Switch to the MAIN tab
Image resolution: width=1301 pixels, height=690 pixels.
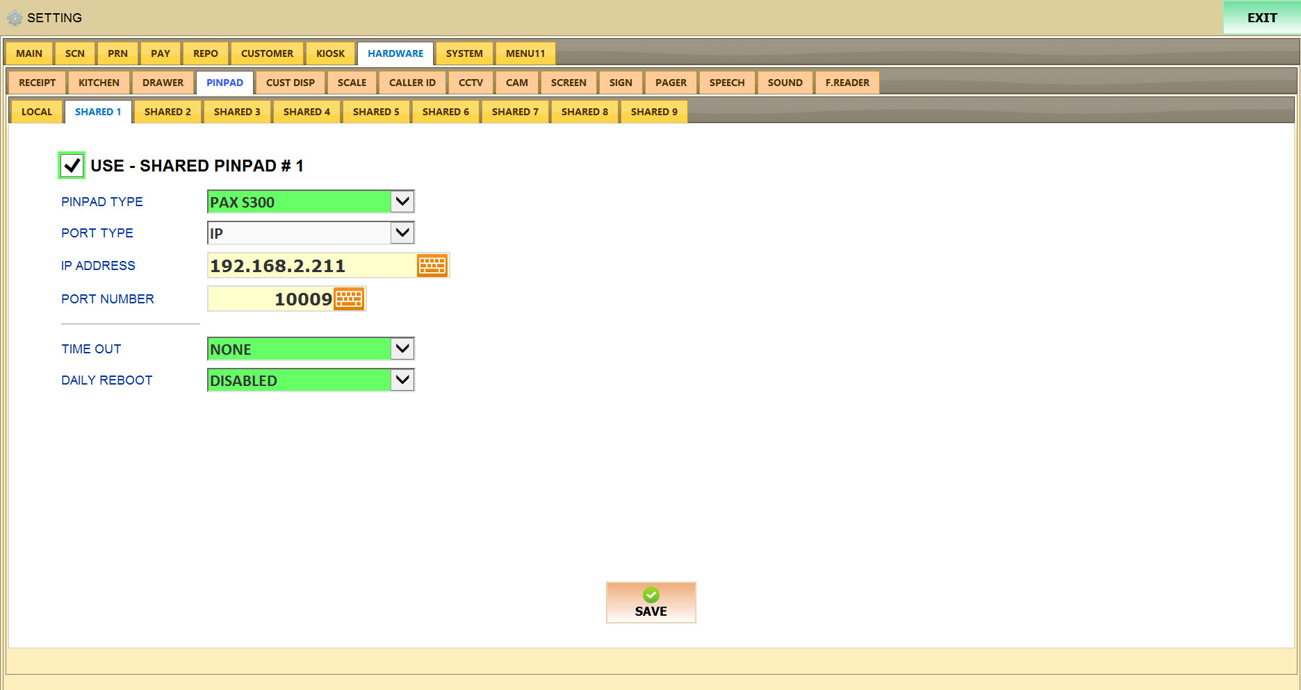click(29, 53)
